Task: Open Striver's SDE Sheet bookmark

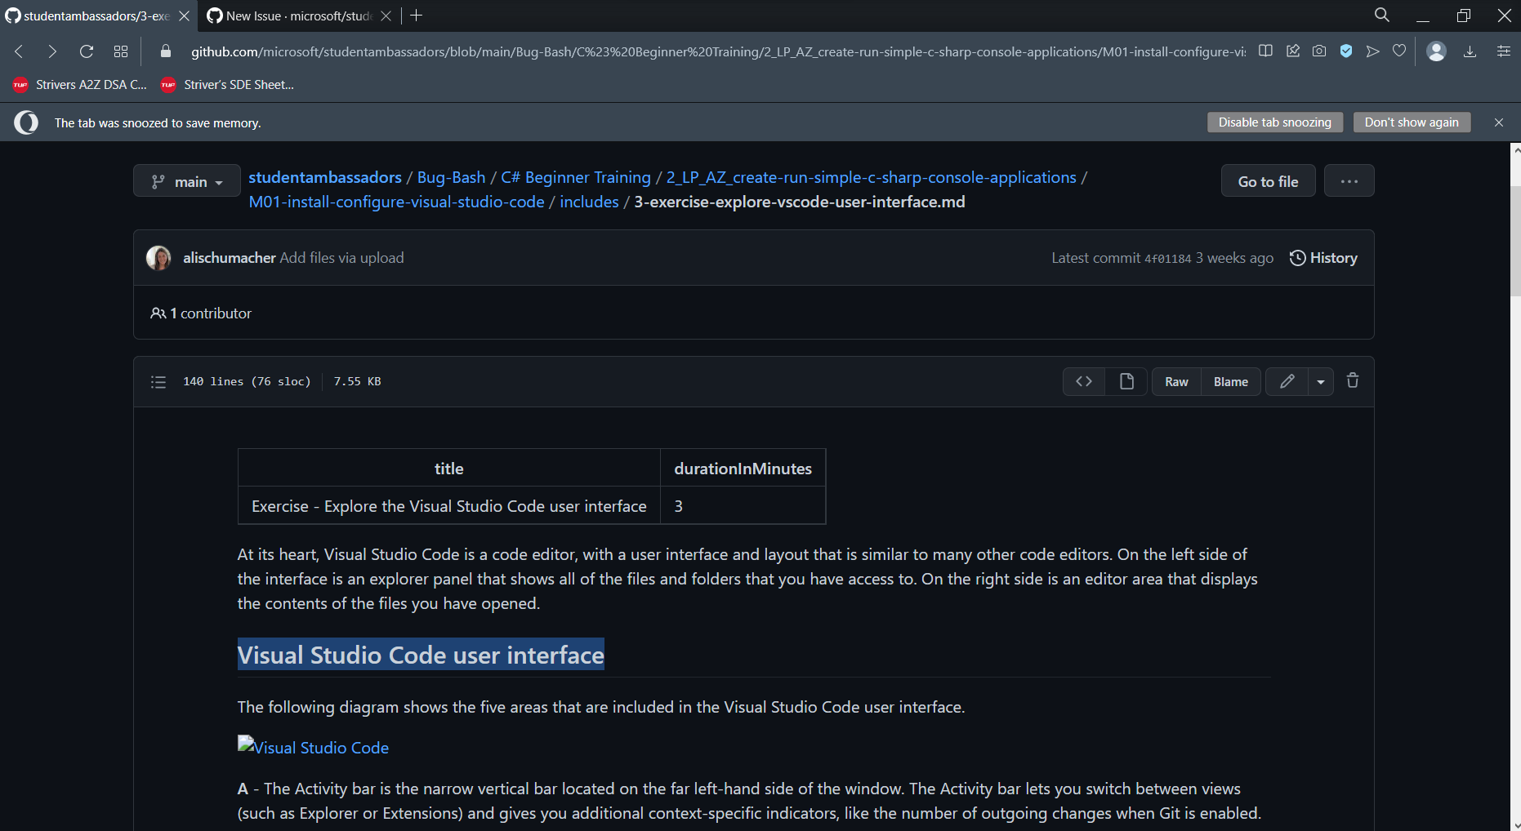Action: tap(228, 85)
